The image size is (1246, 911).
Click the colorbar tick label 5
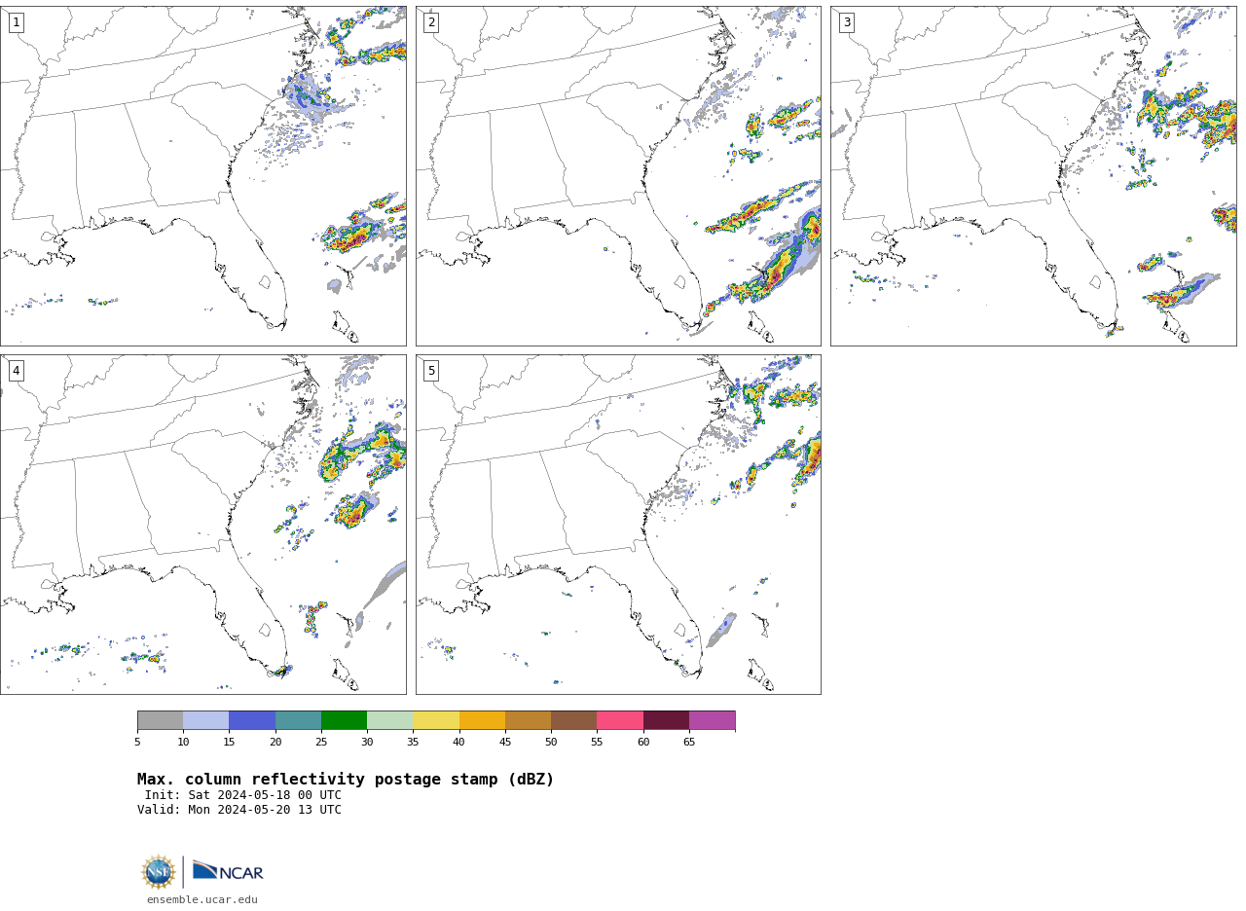tap(137, 743)
